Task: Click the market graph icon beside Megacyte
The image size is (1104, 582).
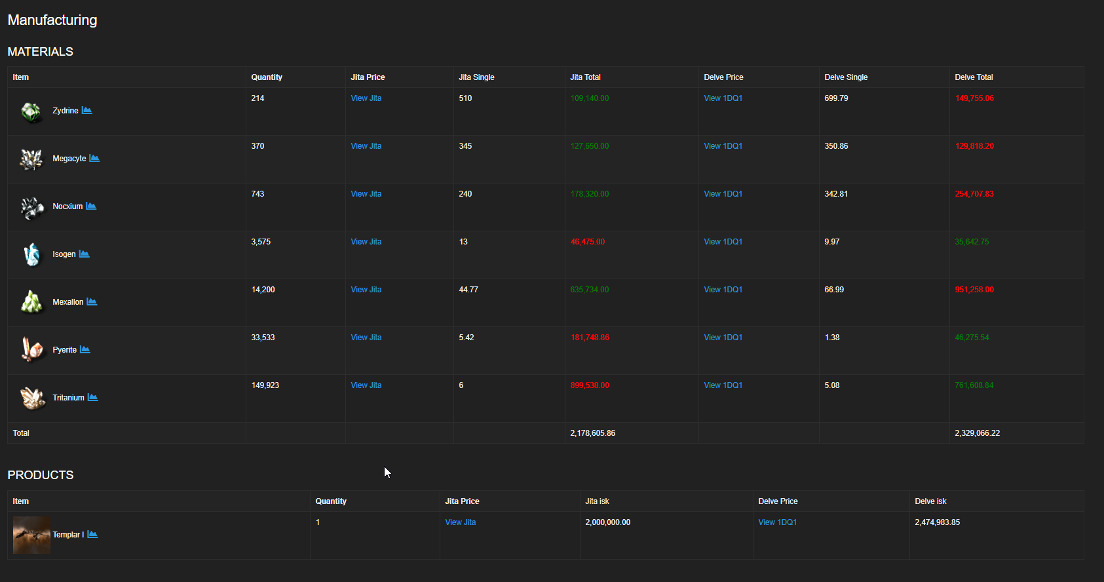Action: point(94,158)
